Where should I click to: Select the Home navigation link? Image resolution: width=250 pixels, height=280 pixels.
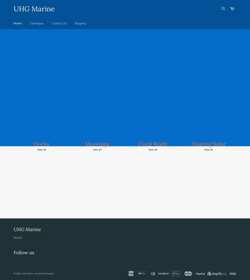coord(17,23)
